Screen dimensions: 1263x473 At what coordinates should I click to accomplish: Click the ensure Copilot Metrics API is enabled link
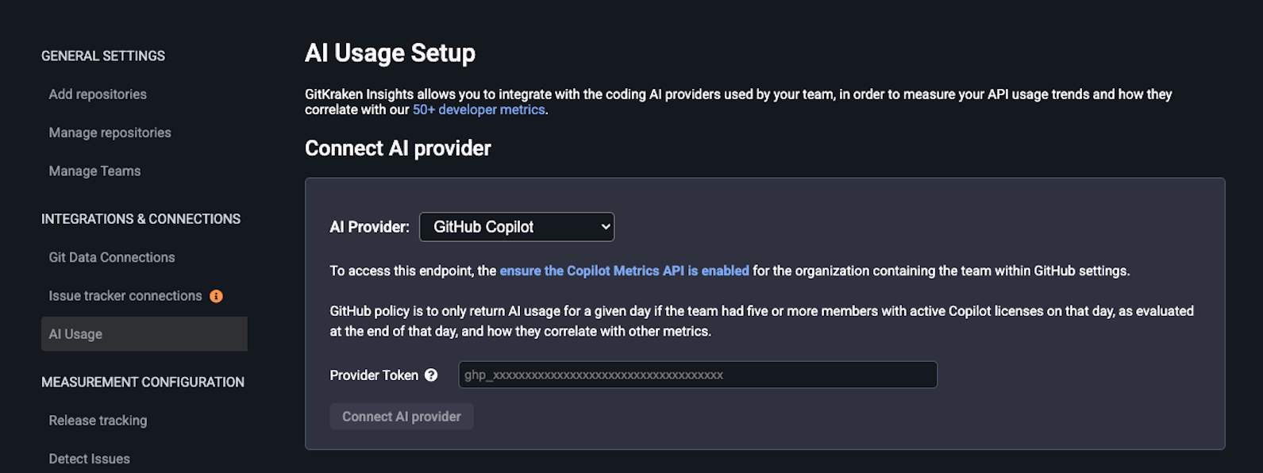coord(624,270)
